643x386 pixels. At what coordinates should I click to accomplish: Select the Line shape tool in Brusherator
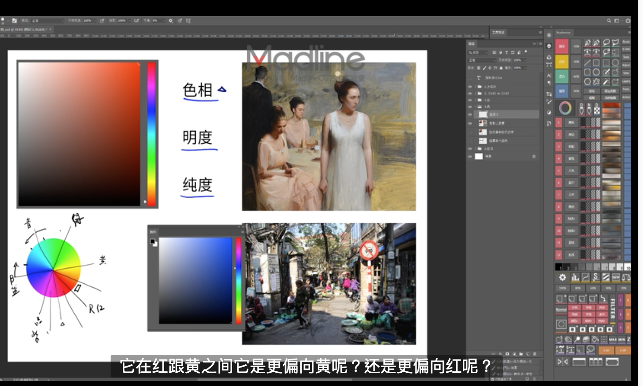click(x=588, y=62)
